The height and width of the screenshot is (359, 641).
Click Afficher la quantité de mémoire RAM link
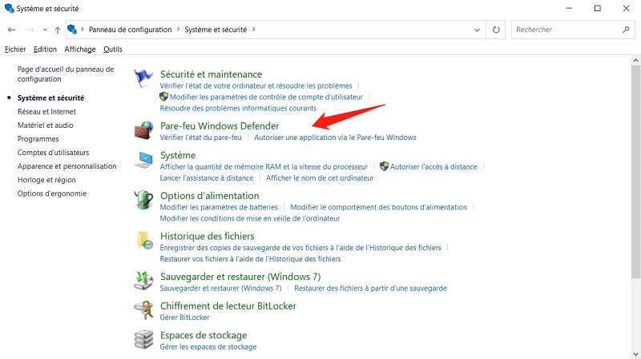pos(264,166)
